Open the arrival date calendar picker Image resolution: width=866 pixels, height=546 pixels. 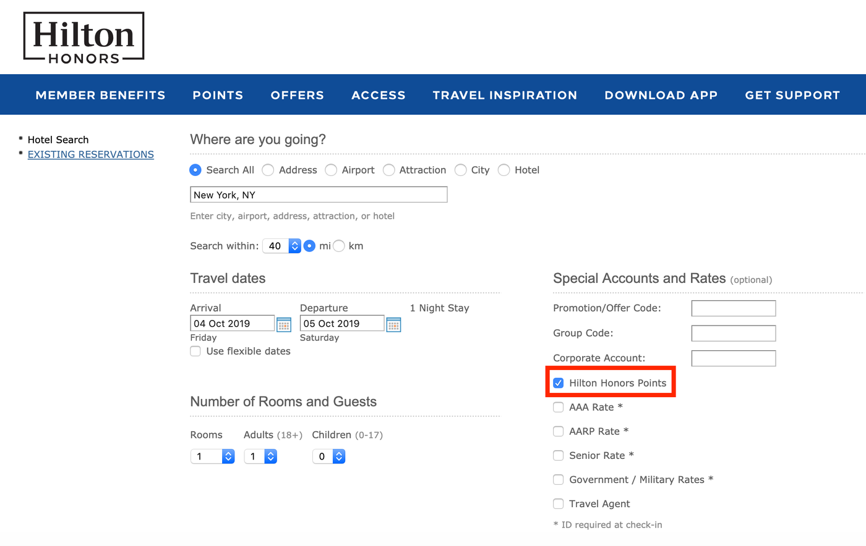coord(283,324)
